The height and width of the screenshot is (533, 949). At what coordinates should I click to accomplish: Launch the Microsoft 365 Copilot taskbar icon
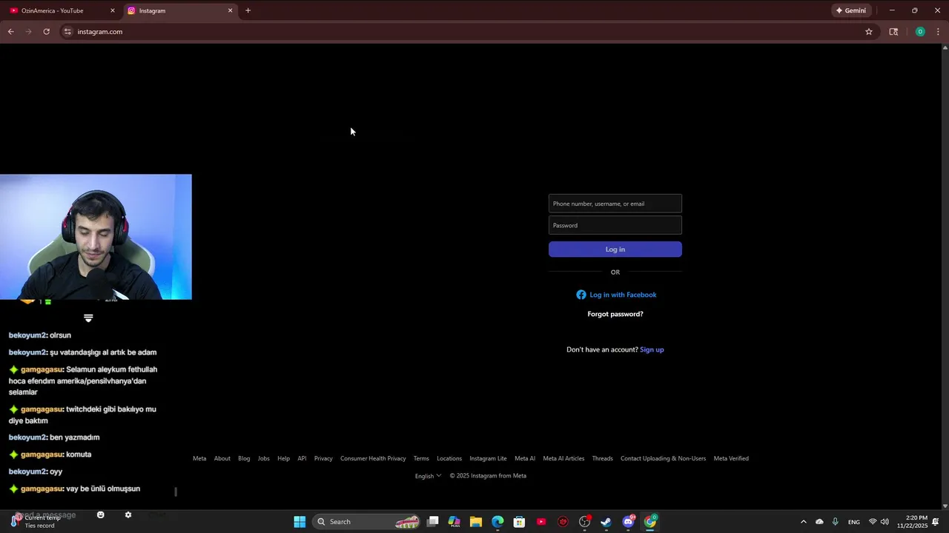[x=454, y=522]
